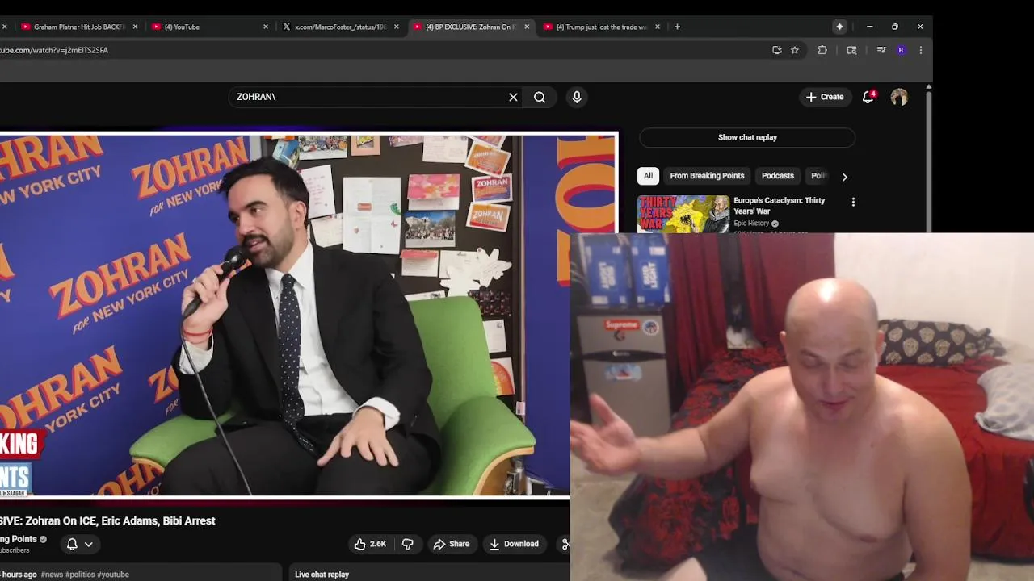Show more filter chips with right arrow
The height and width of the screenshot is (581, 1034).
click(845, 177)
